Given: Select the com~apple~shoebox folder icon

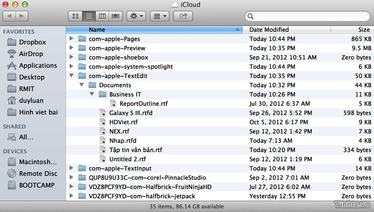Looking at the screenshot, I should point(82,57).
